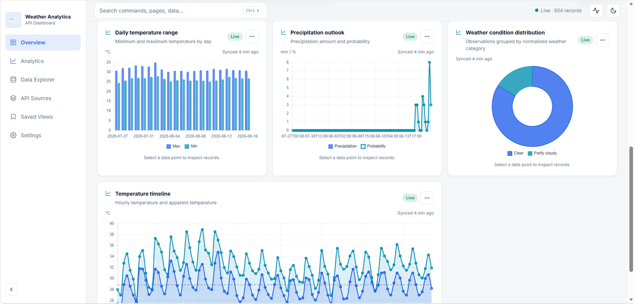Toggle Min series legend swatch
635x304 pixels.
187,147
